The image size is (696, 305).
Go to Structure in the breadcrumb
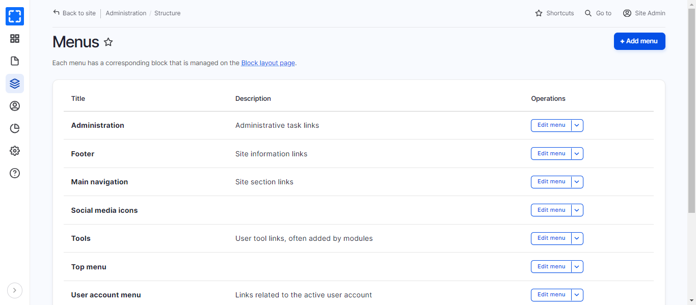168,13
